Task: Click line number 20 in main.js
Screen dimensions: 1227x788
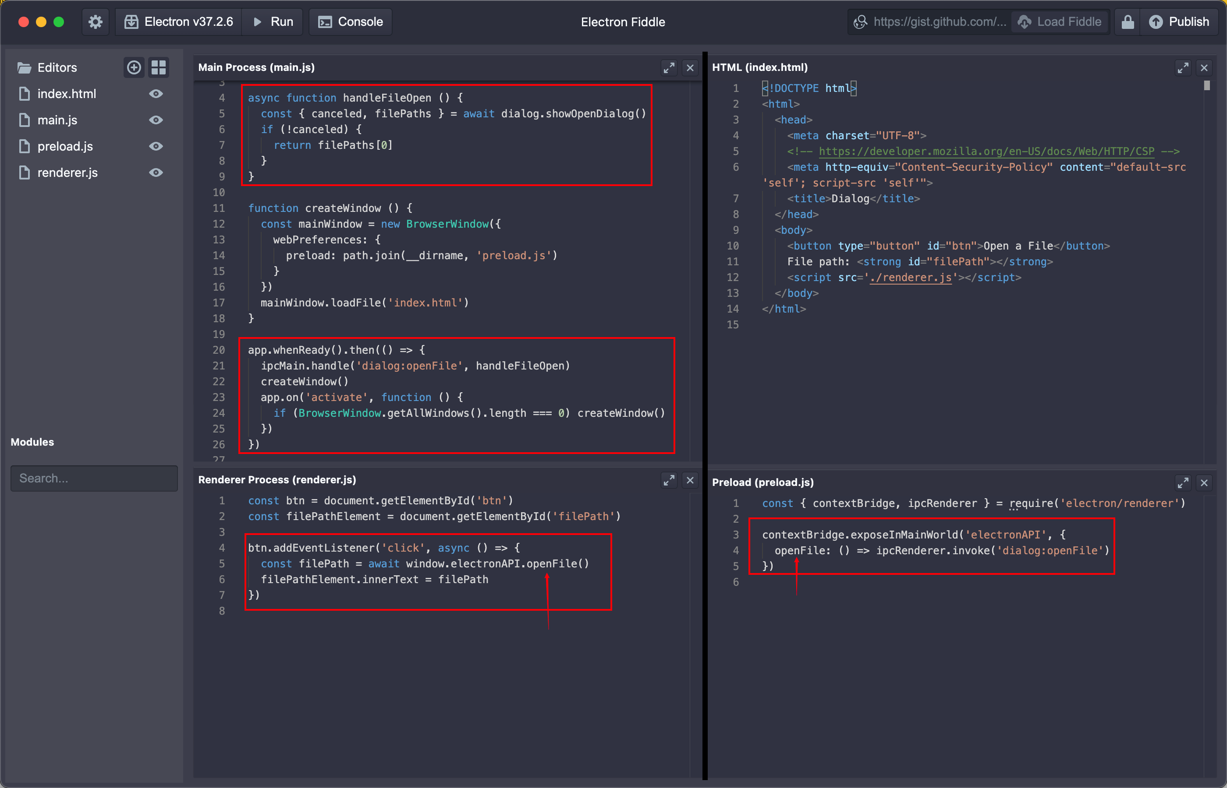Action: [x=219, y=350]
